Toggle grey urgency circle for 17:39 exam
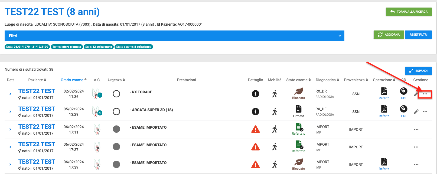Image resolution: width=437 pixels, height=174 pixels. click(x=116, y=165)
